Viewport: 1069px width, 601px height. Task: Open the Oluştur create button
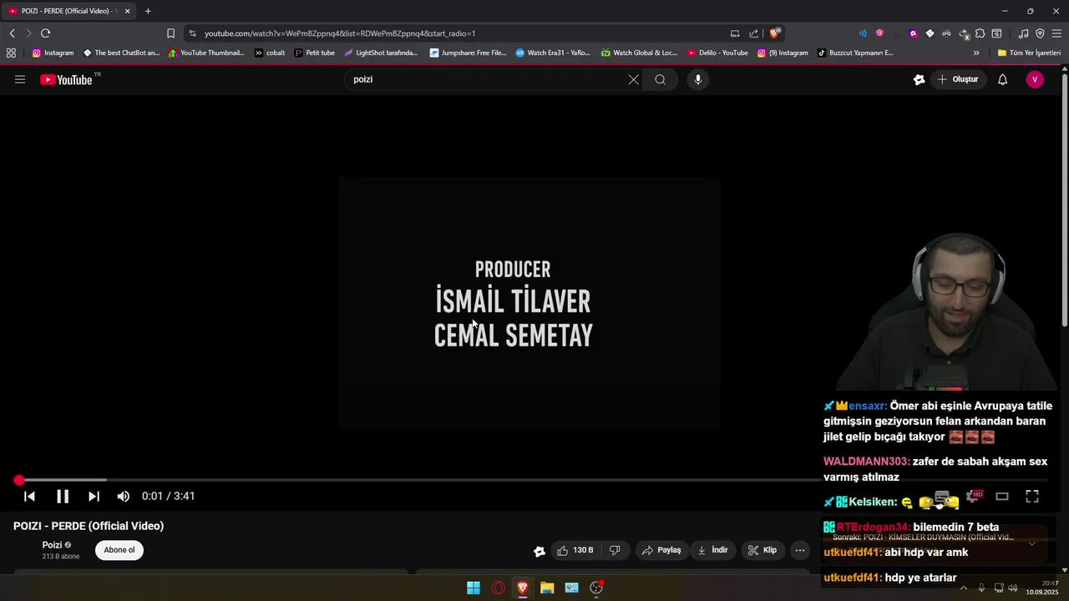pyautogui.click(x=957, y=79)
